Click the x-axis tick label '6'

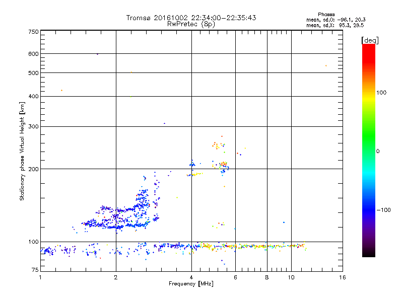(x=235, y=277)
